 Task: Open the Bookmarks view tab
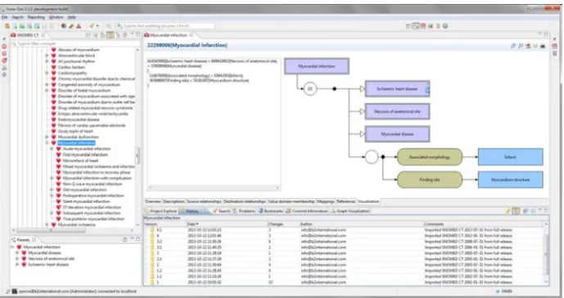point(271,211)
